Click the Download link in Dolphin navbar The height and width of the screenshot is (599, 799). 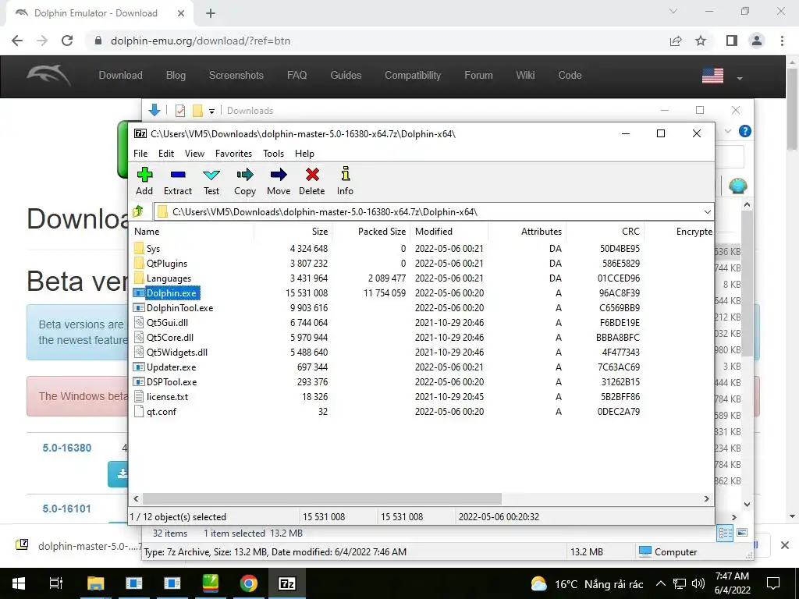click(x=120, y=76)
